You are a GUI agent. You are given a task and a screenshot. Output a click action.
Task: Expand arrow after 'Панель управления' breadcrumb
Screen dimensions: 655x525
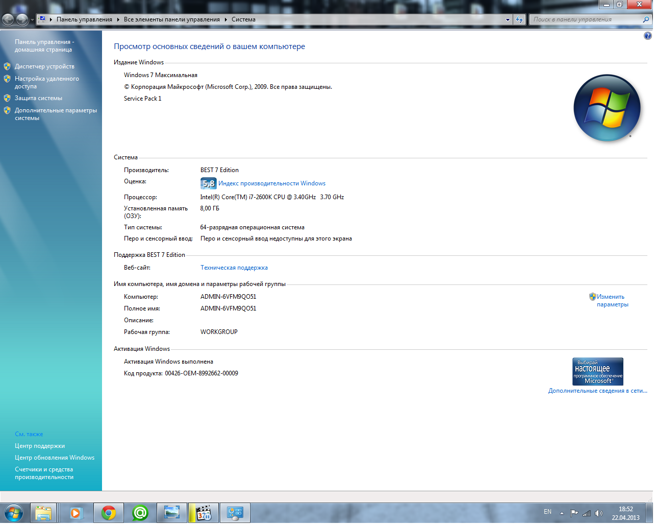pos(118,20)
